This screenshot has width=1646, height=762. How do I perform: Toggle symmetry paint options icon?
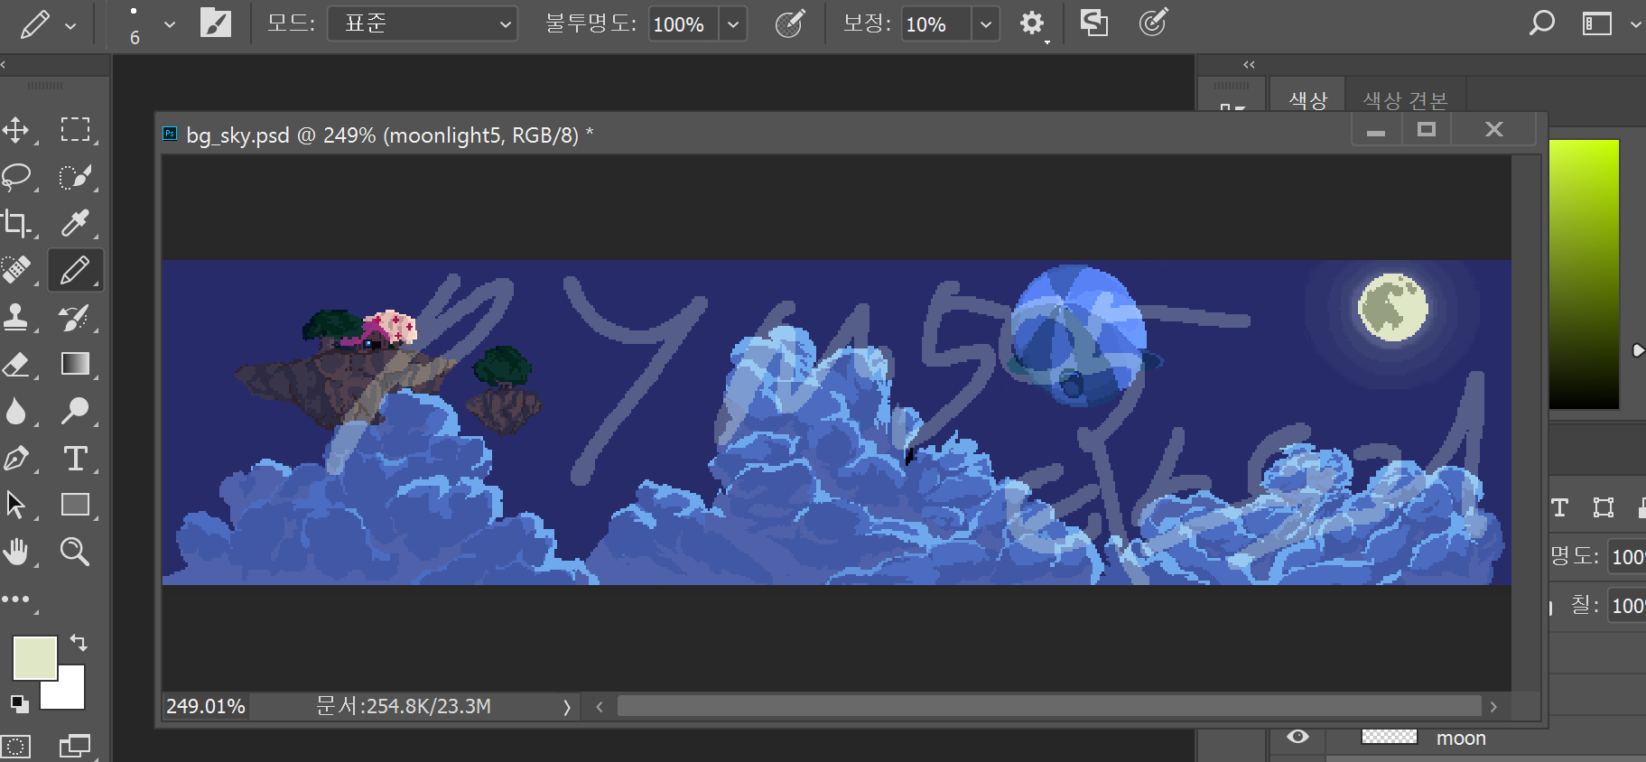[1093, 23]
